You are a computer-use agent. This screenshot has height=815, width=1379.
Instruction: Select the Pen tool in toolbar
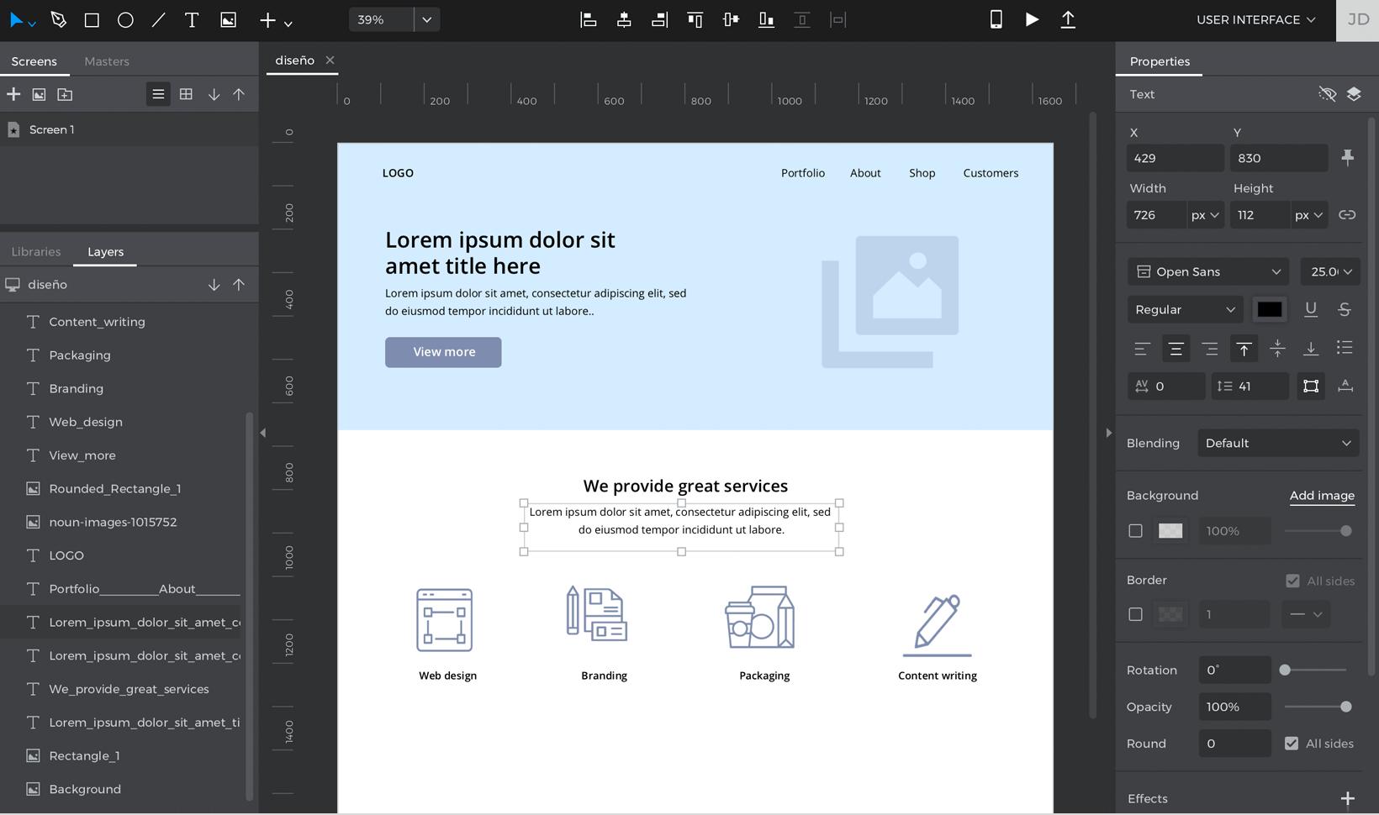click(x=58, y=19)
